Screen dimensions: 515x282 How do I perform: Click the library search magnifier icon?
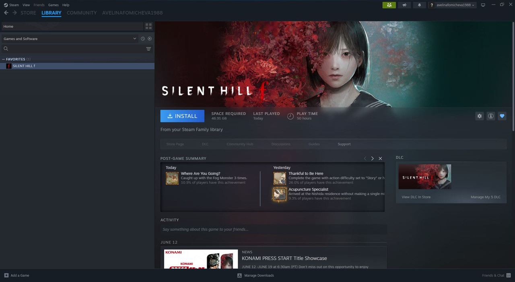coord(6,49)
